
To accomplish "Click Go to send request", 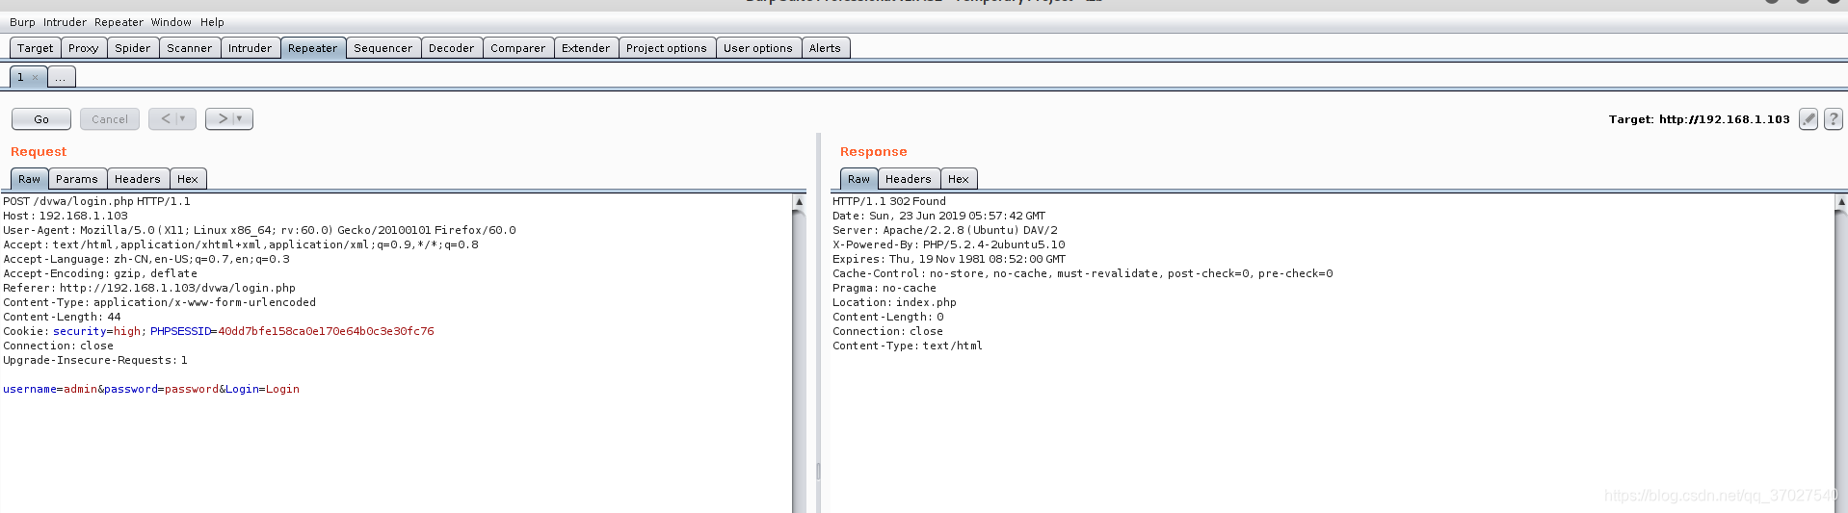I will [41, 119].
